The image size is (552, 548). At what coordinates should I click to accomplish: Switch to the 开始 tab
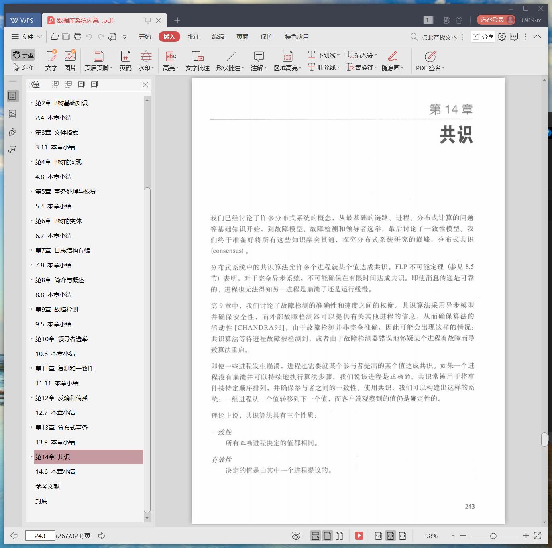(x=145, y=37)
